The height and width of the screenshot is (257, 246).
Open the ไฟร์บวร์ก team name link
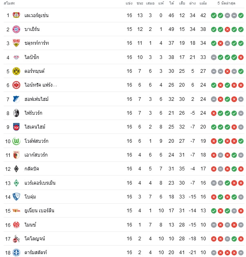point(33,113)
